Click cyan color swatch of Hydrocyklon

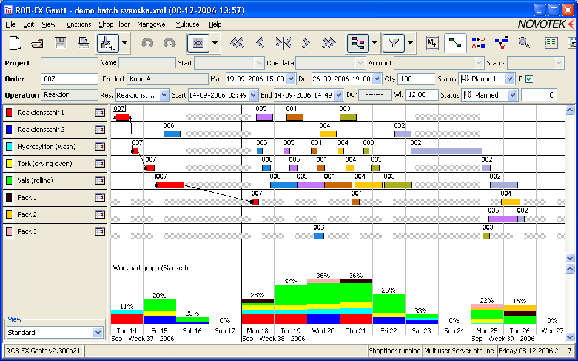pos(9,147)
